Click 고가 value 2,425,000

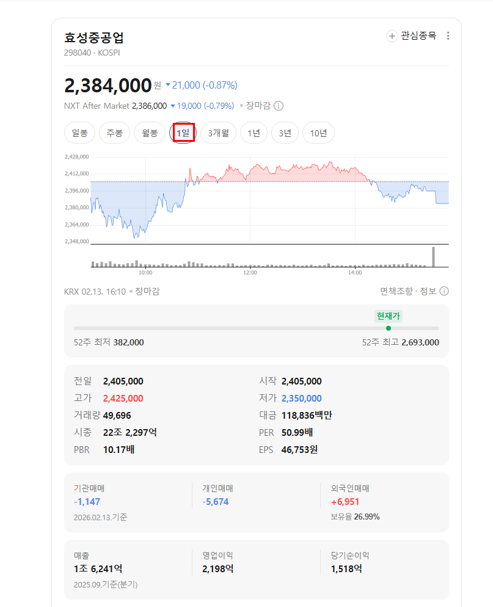[x=123, y=399]
